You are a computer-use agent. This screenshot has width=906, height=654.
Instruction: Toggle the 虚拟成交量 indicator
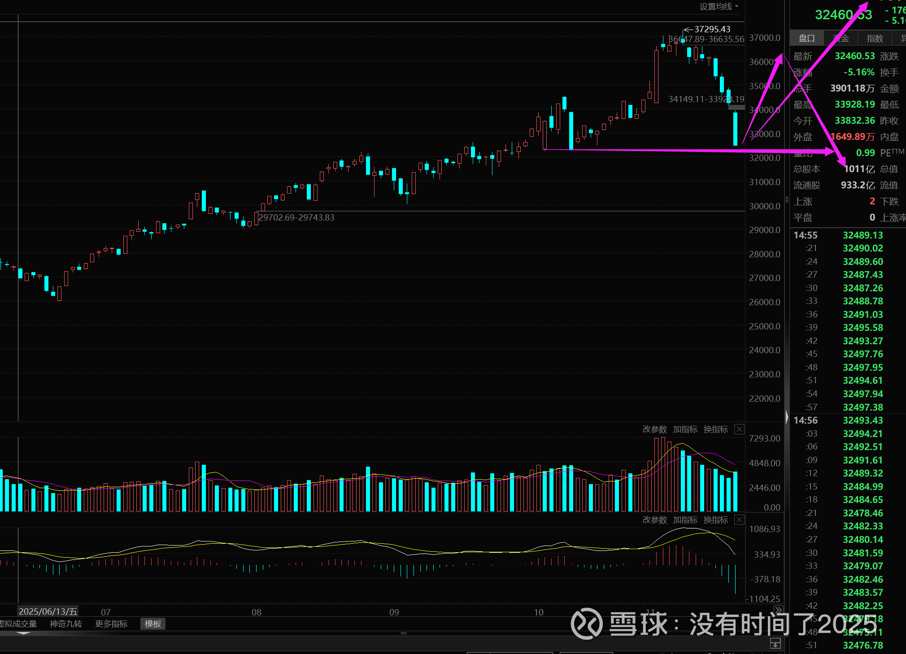[x=18, y=624]
